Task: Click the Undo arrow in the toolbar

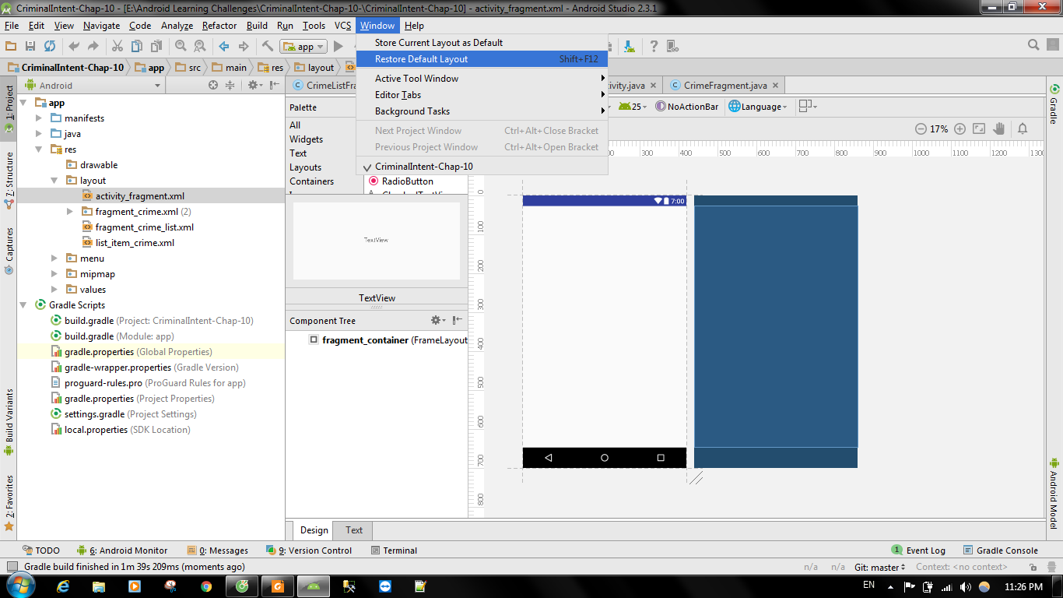Action: pos(75,47)
